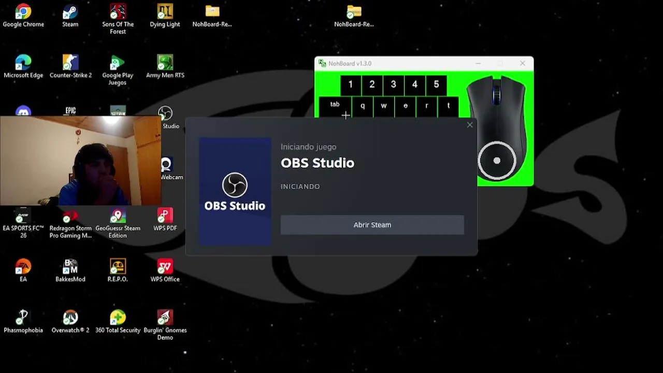Select the 360 Total Security icon
The width and height of the screenshot is (663, 373).
(x=118, y=321)
